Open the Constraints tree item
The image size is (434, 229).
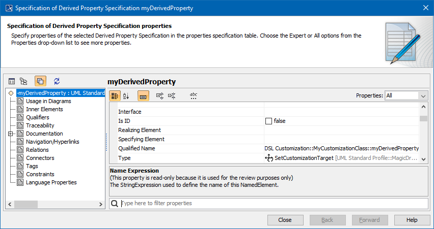click(x=40, y=174)
